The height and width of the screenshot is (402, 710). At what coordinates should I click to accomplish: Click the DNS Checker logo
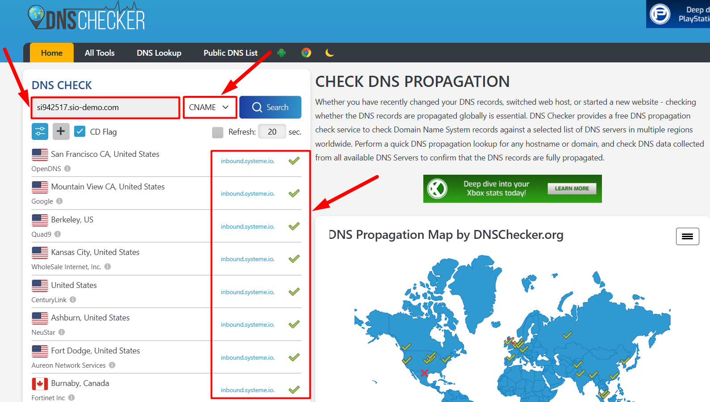(x=87, y=17)
